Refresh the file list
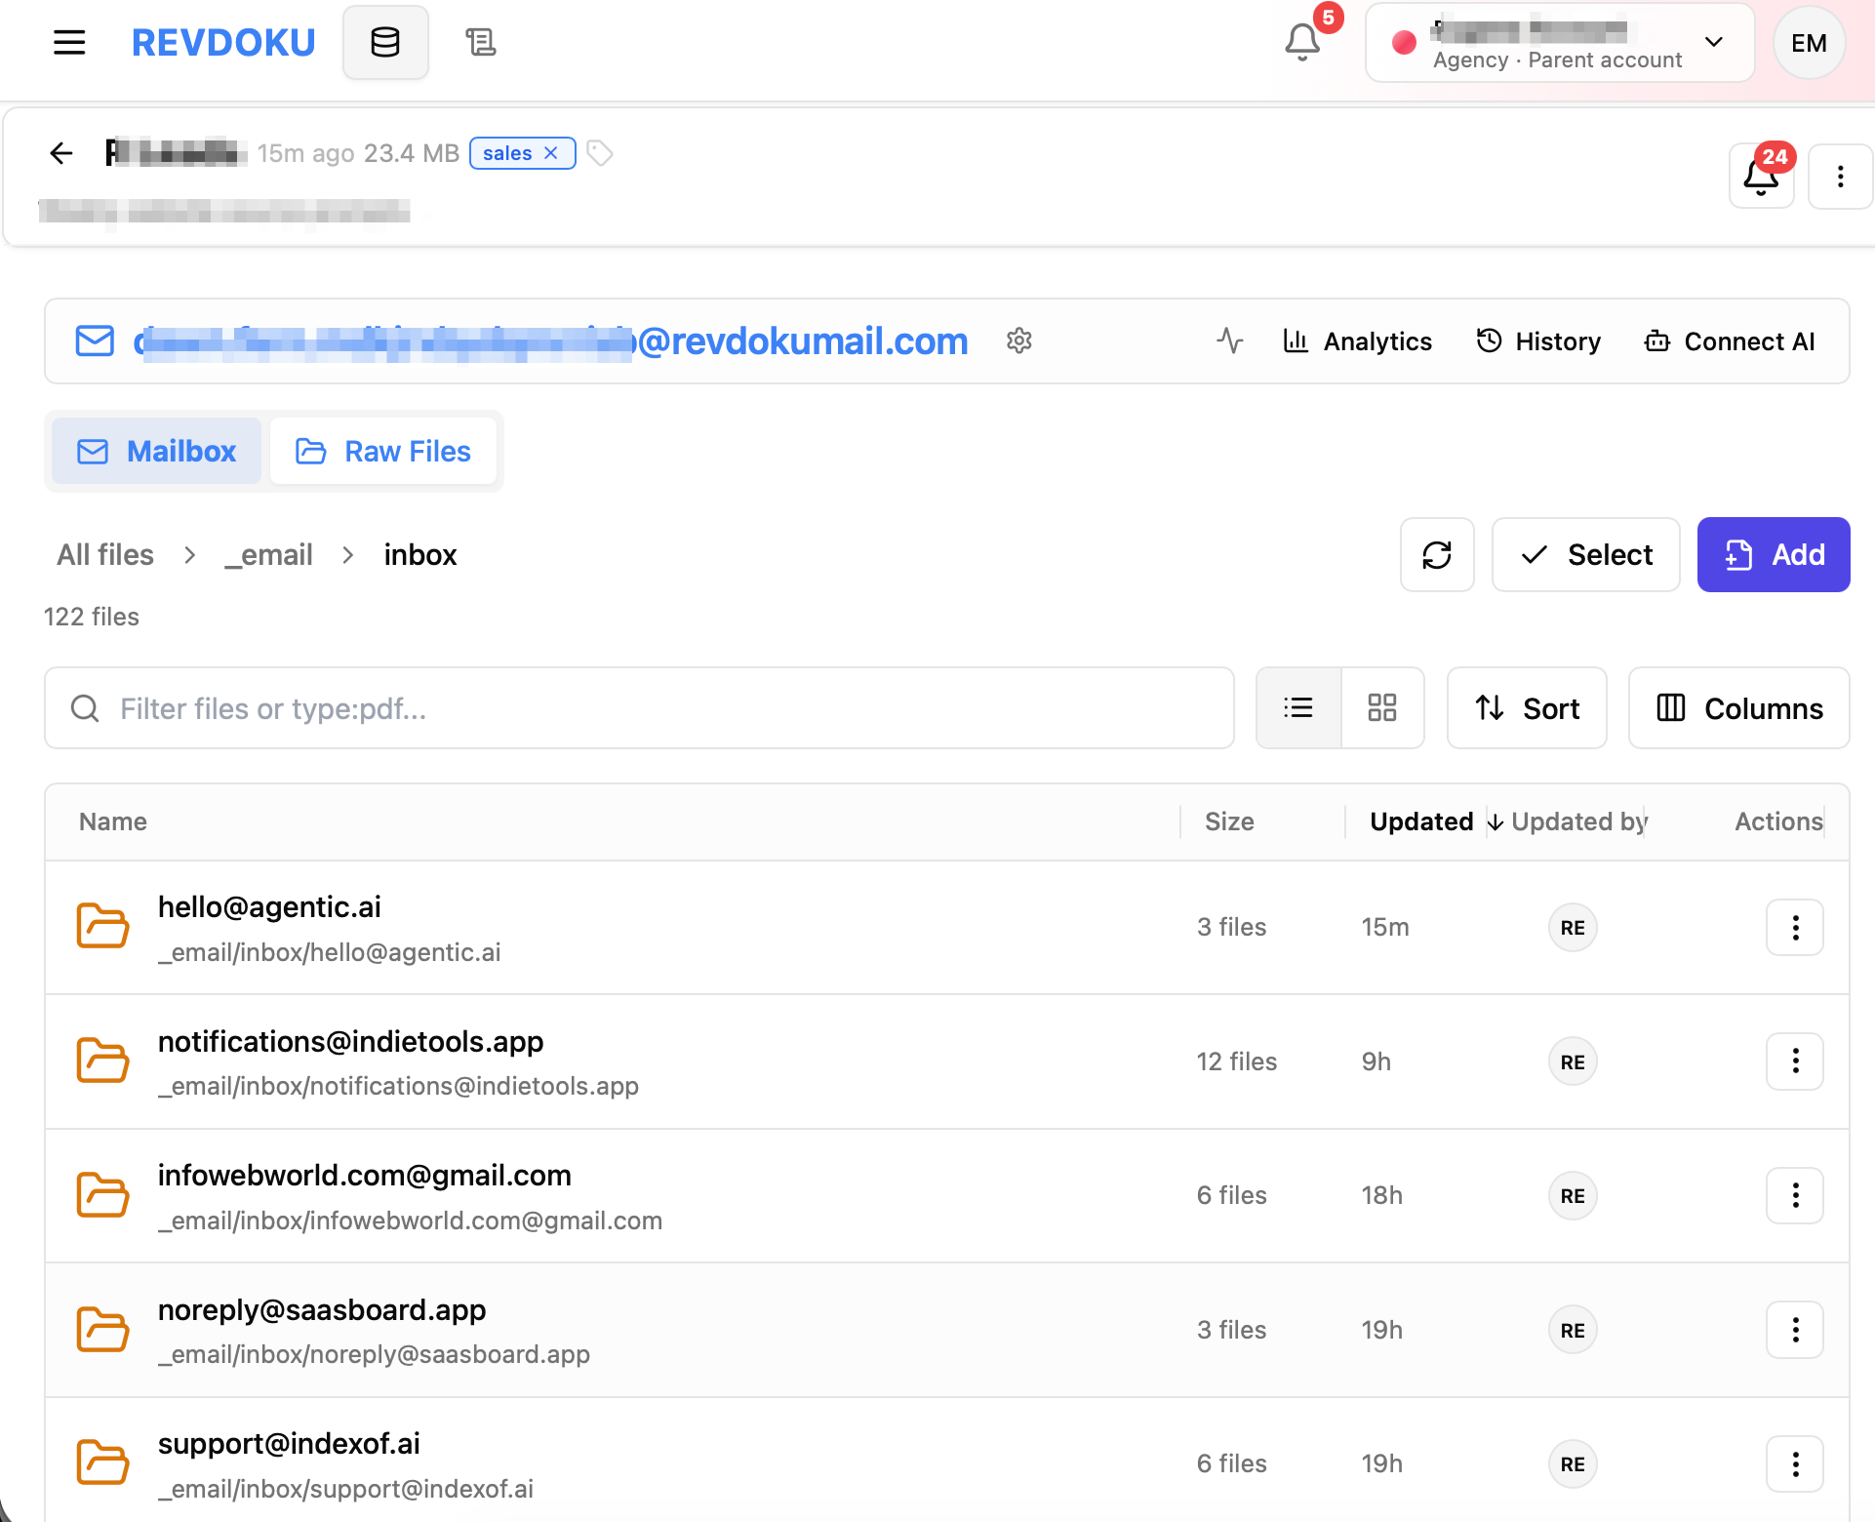Screen dimensions: 1875x1522 [1437, 555]
